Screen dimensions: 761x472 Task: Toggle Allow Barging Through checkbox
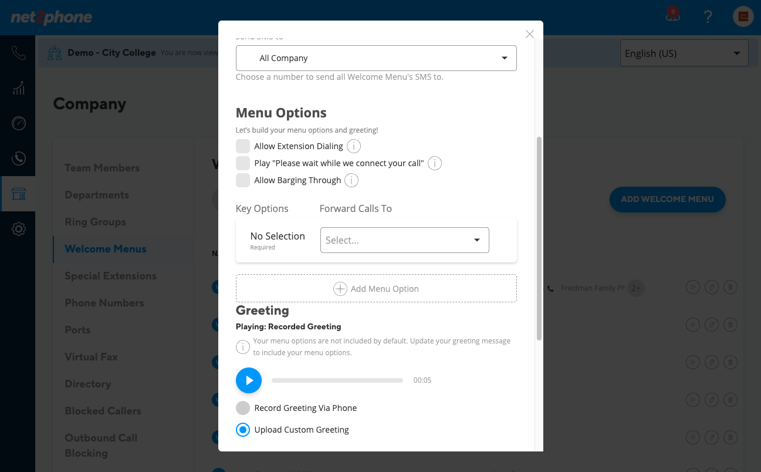[243, 180]
